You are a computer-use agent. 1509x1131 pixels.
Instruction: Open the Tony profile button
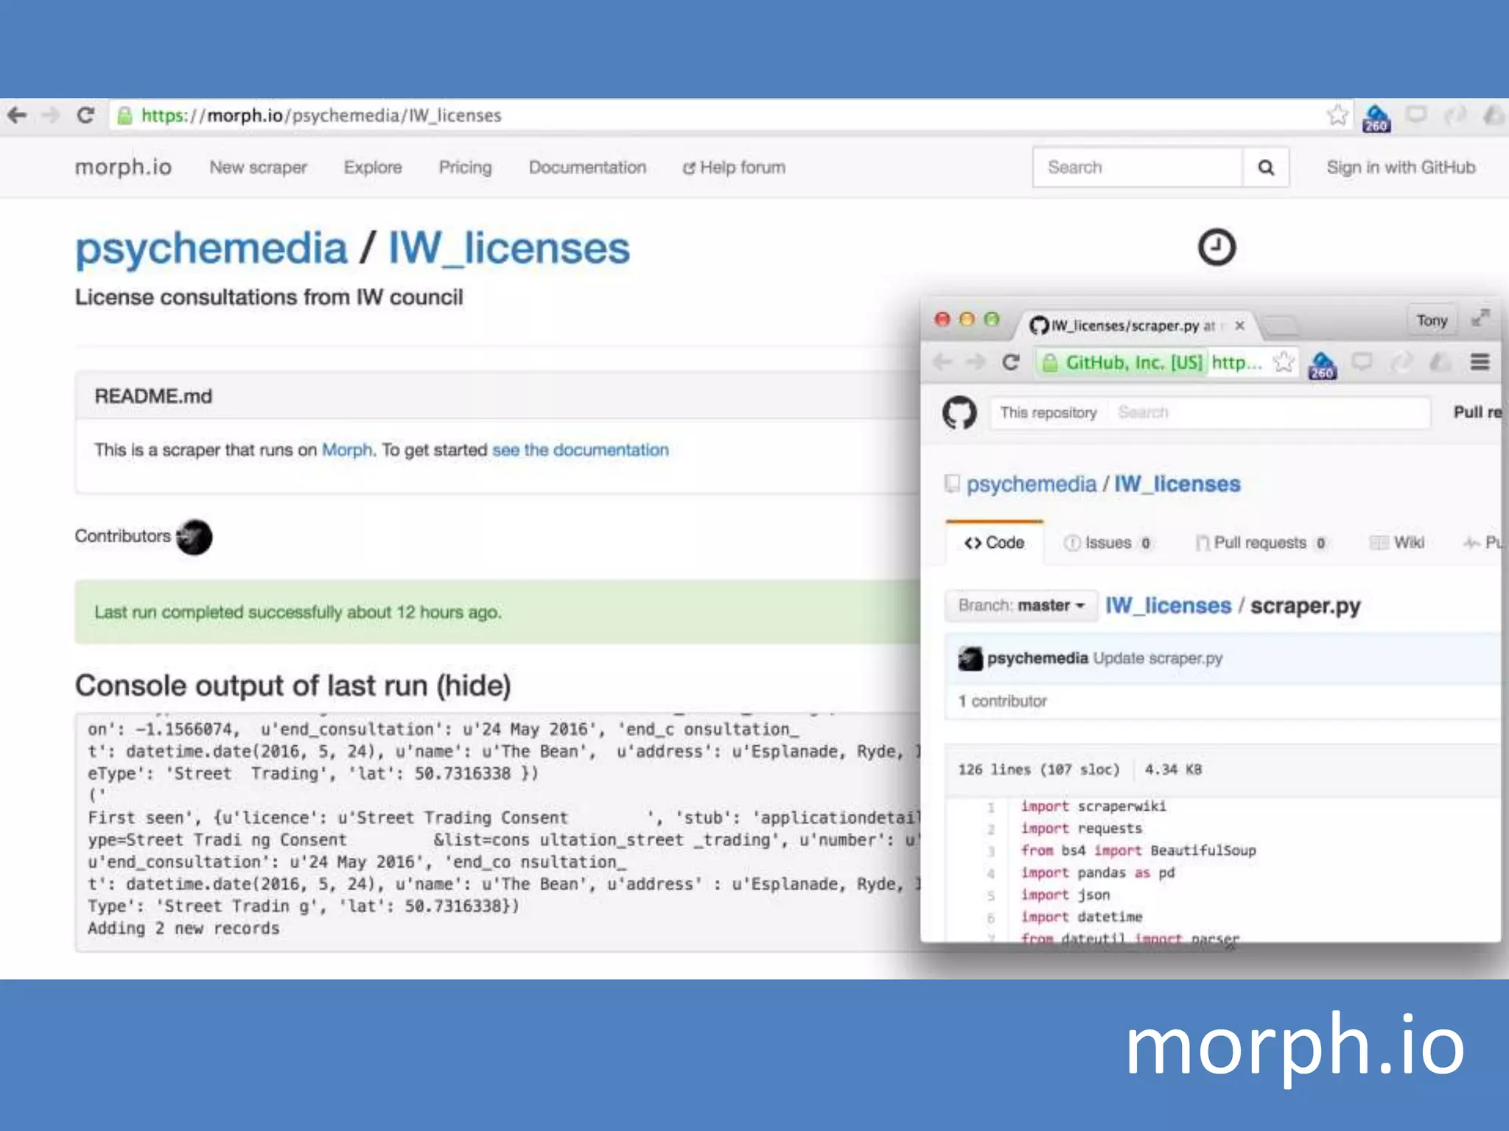(x=1432, y=320)
